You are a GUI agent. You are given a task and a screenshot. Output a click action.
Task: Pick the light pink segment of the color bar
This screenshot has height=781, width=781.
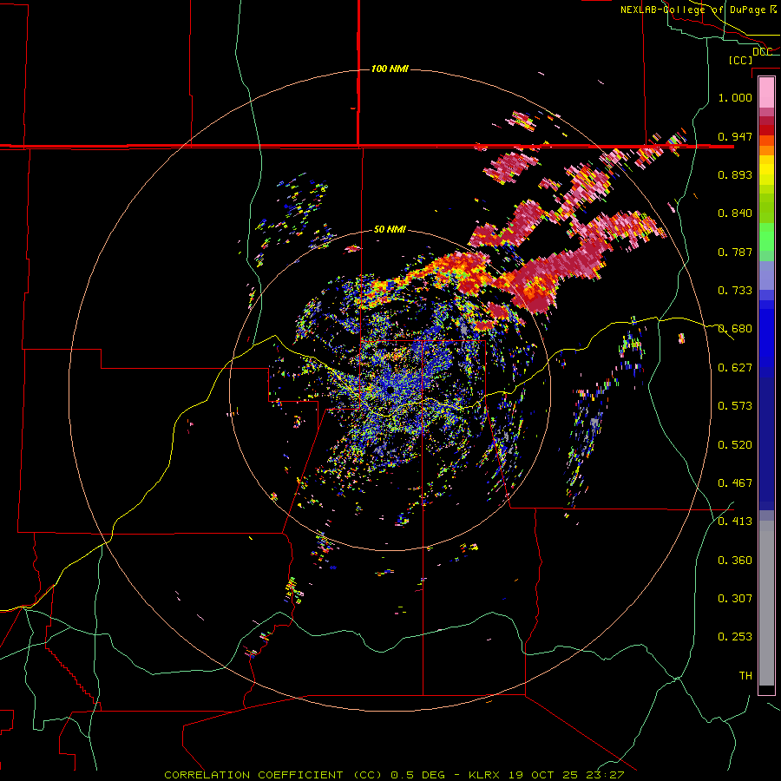766,93
